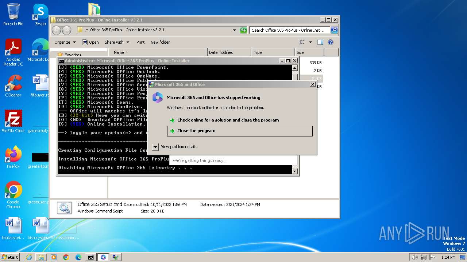Open Internet Explorer from taskbar
This screenshot has height=262, width=467.
[x=29, y=257]
